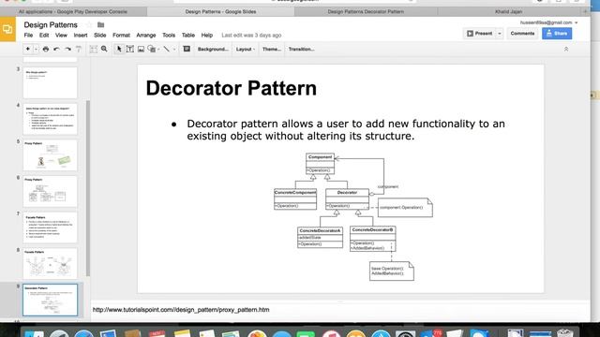Click the Shape tool icon

coord(152,49)
